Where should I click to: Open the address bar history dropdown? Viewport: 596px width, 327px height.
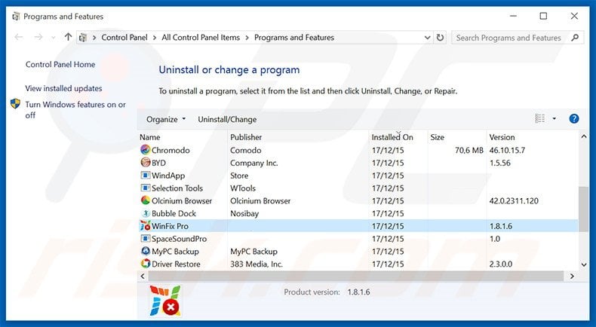(427, 38)
